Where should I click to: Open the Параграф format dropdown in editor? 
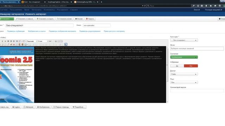(32, 41)
